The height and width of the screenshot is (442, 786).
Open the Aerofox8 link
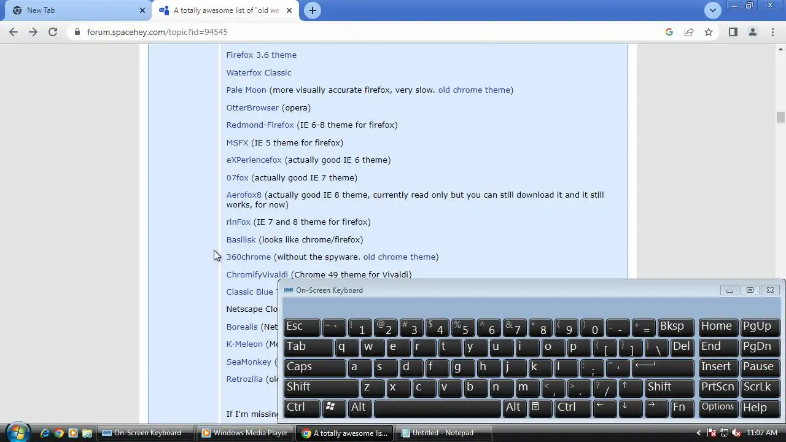coord(244,195)
